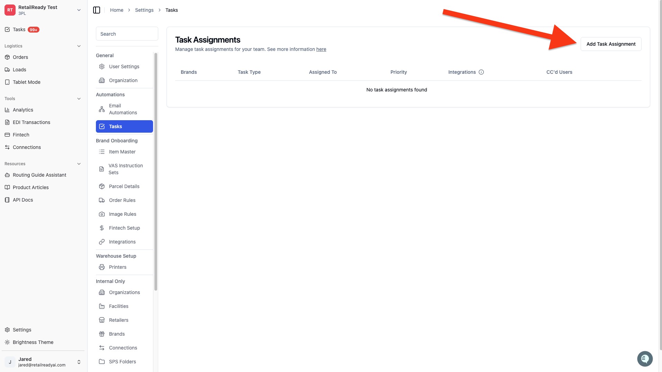Screen dimensions: 662x372
Task: Click the Integrations info icon
Action: (x=481, y=72)
